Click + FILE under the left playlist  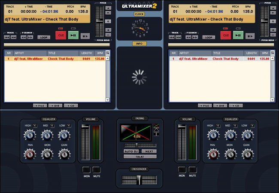(x=40, y=105)
